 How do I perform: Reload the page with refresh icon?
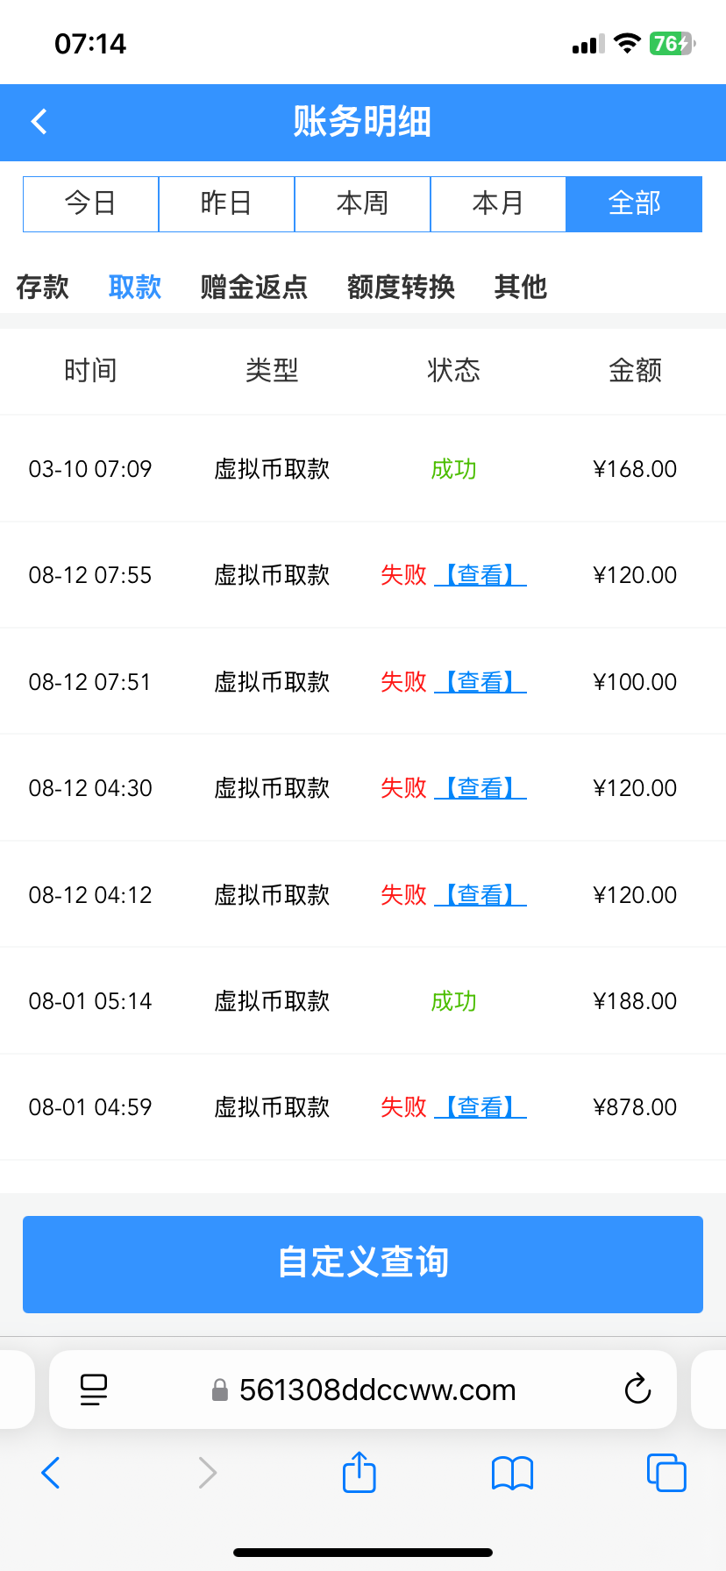[637, 1390]
